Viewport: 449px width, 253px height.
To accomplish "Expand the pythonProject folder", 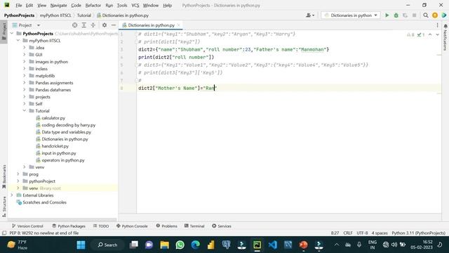I will (18, 181).
